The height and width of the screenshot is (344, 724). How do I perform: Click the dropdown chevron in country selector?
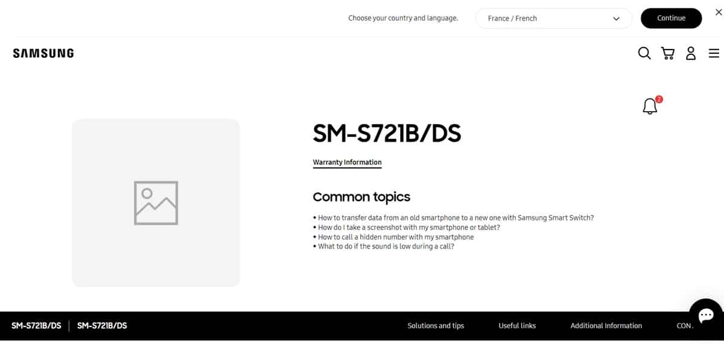[616, 19]
